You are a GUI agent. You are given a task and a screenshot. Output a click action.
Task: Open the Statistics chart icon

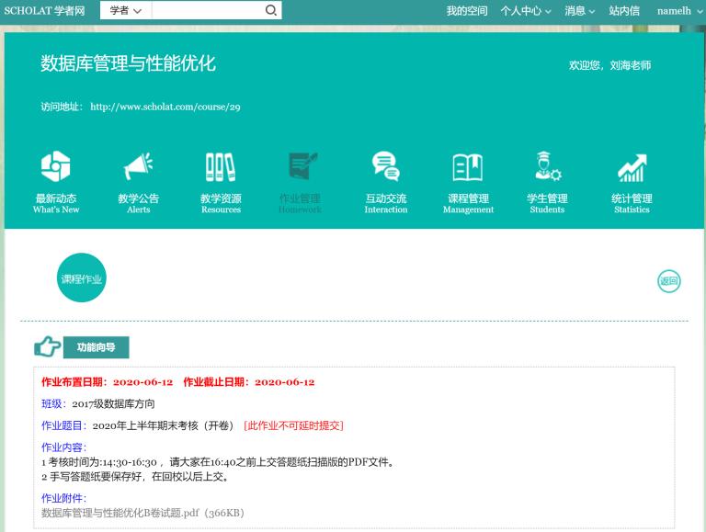(632, 168)
